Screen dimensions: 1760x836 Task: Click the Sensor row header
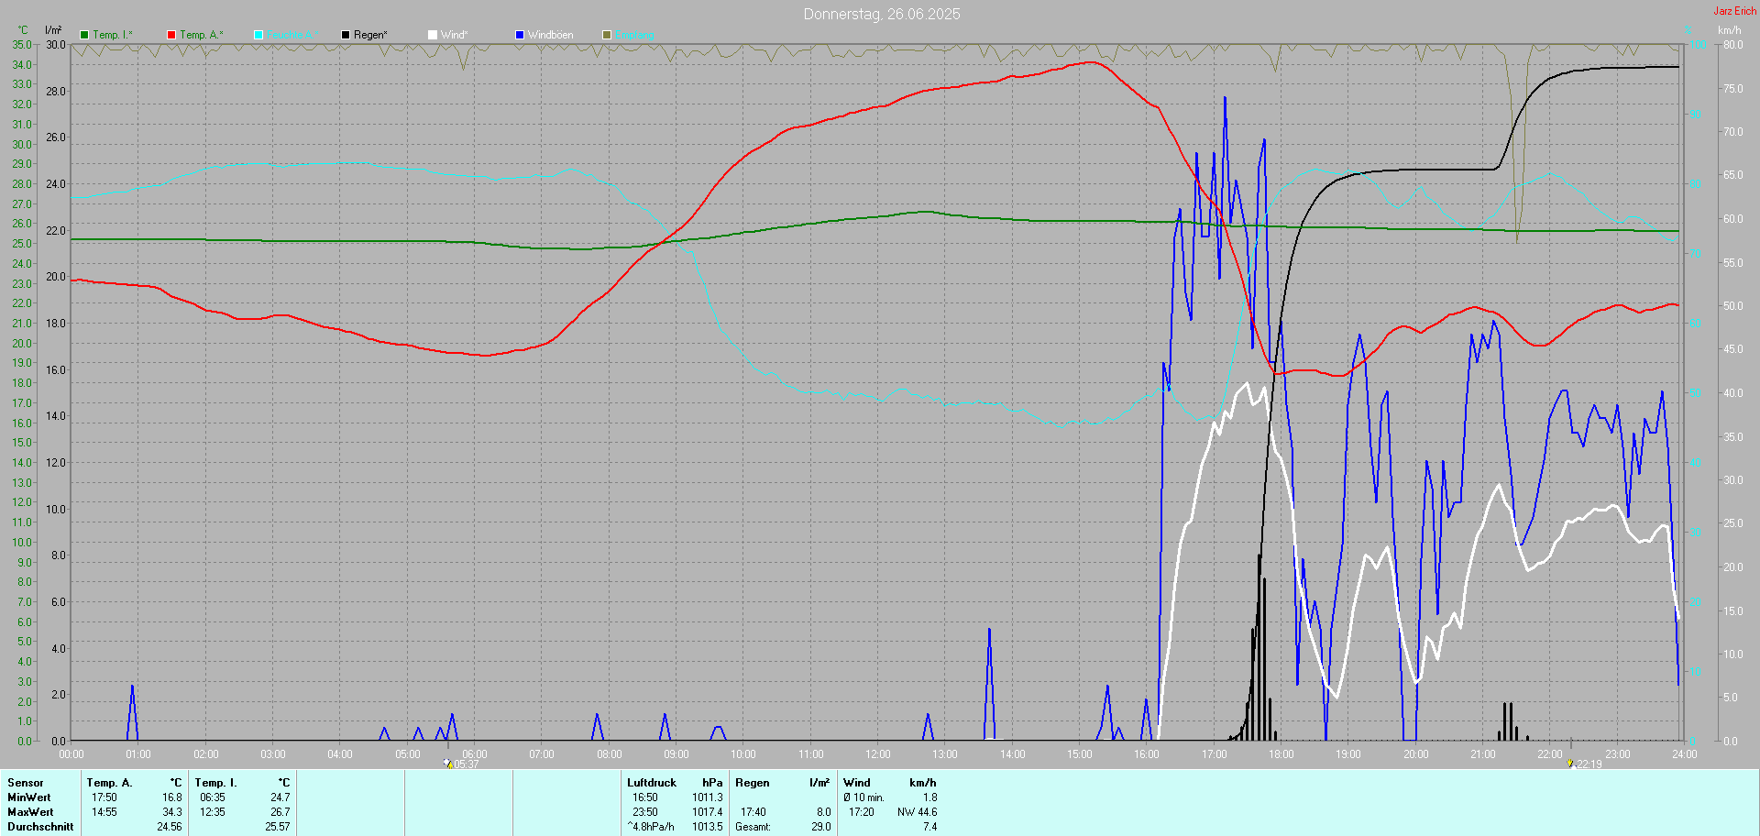26,783
